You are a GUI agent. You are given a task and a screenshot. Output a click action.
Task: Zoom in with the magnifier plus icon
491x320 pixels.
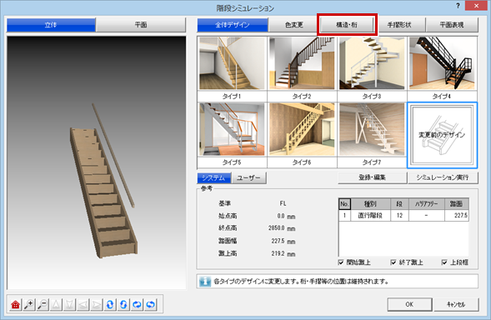pos(29,304)
